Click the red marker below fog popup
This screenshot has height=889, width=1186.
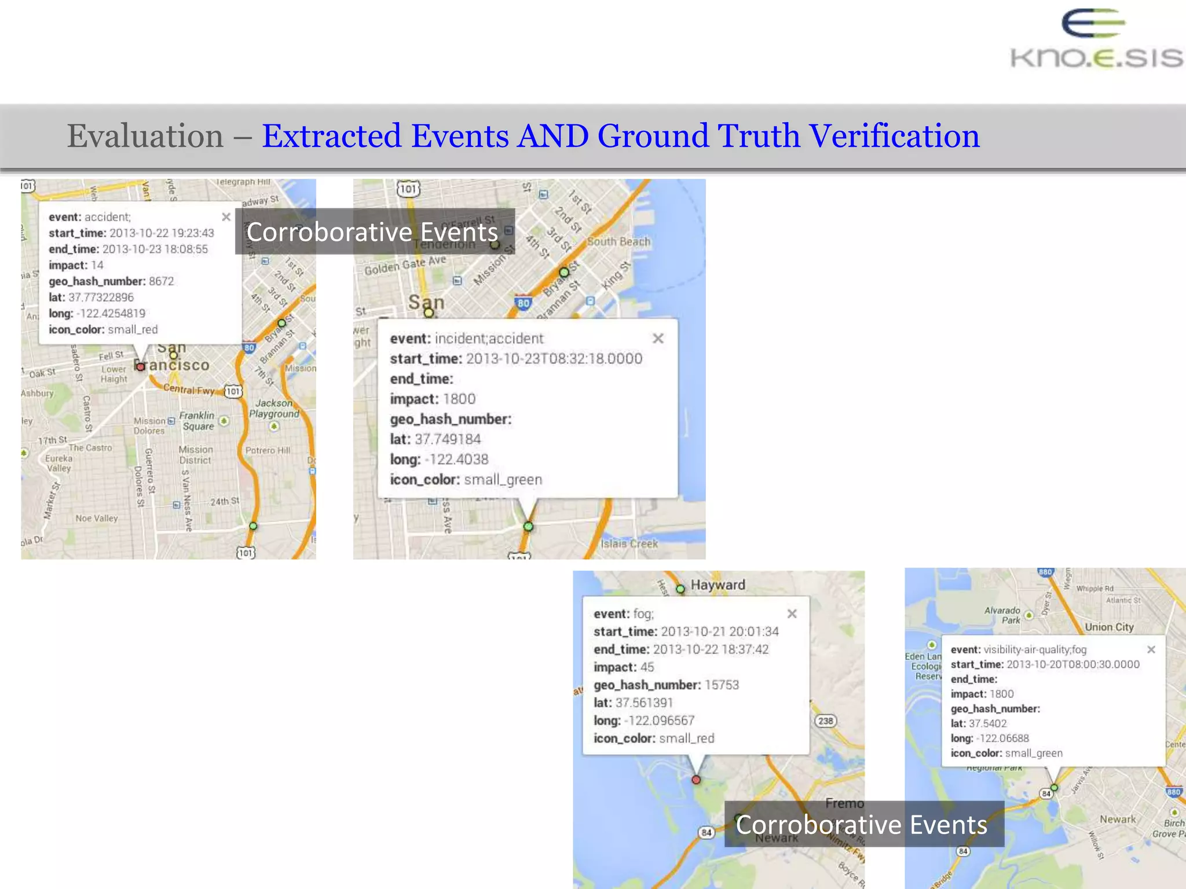[x=696, y=780]
